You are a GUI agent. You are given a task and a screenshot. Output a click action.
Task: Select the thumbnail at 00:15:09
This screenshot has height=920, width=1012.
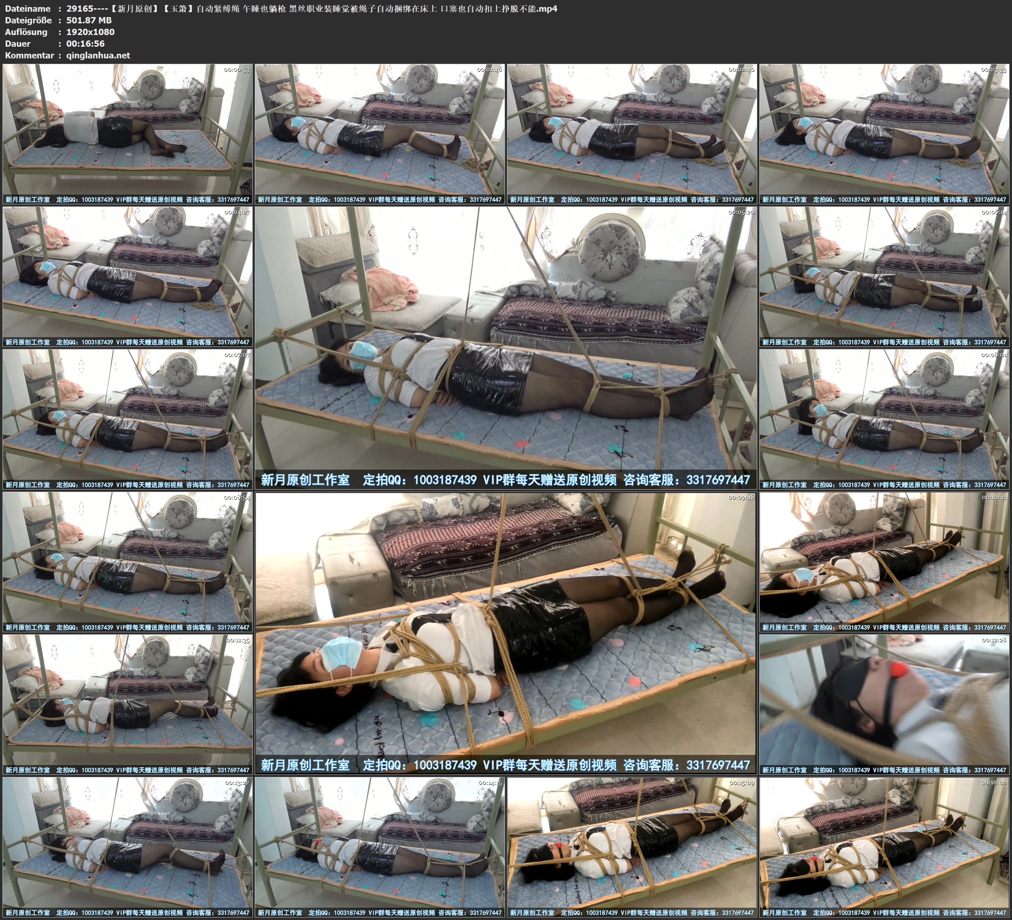pos(632,847)
